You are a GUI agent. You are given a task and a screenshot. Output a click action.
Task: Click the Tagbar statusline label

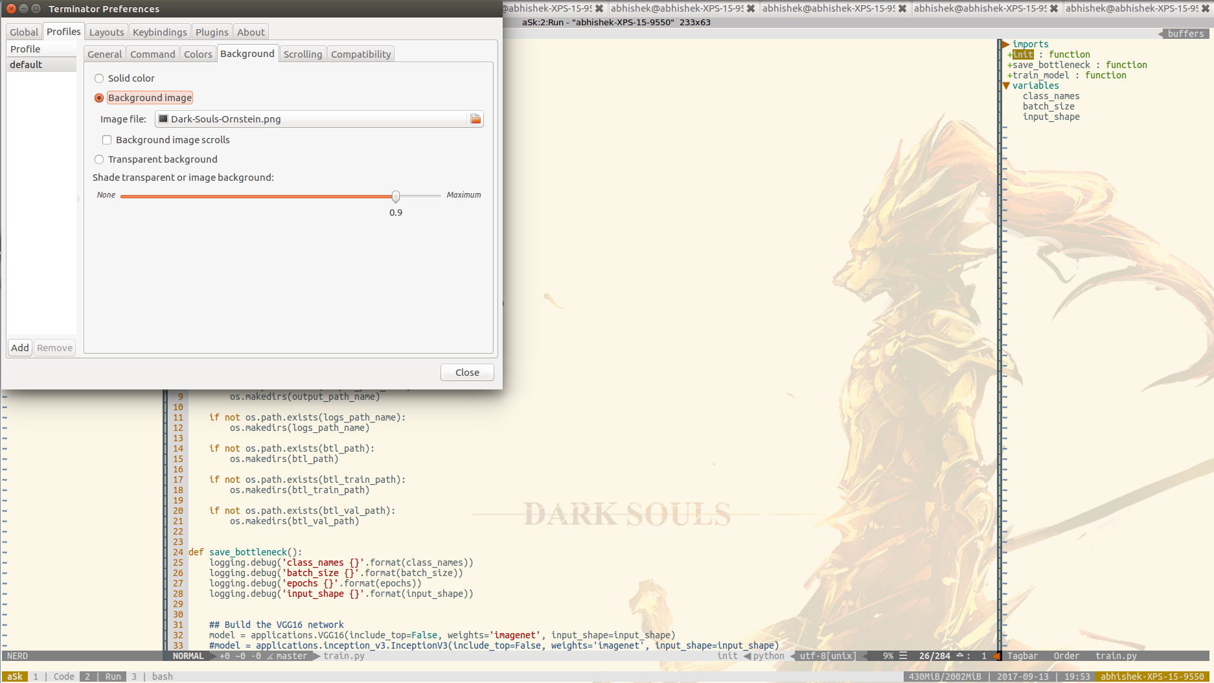[x=1022, y=656]
